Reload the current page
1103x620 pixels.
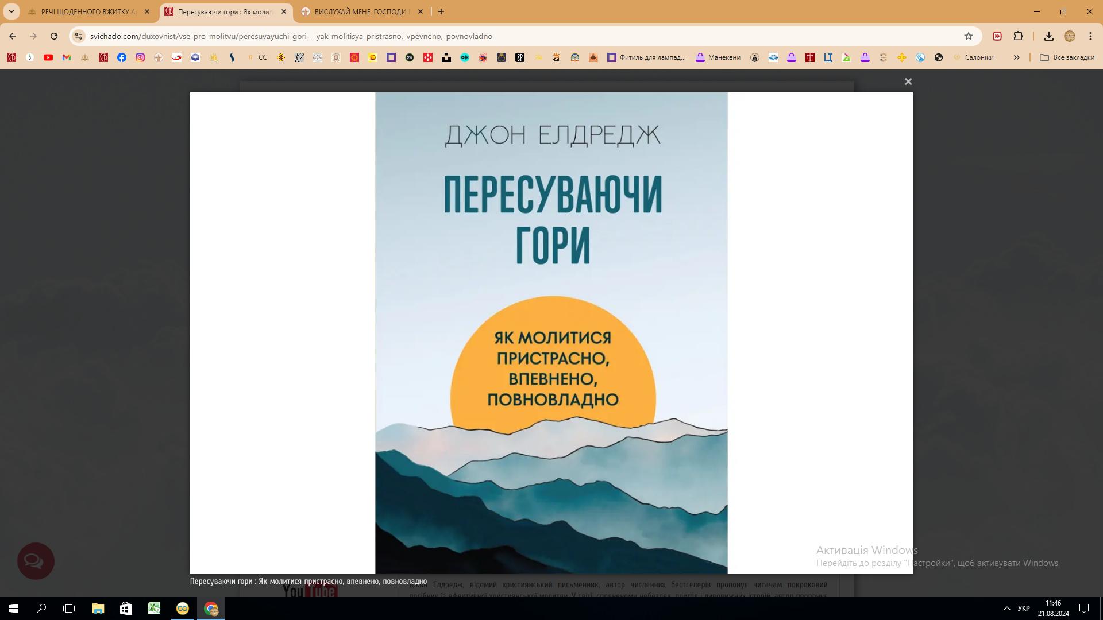(54, 36)
